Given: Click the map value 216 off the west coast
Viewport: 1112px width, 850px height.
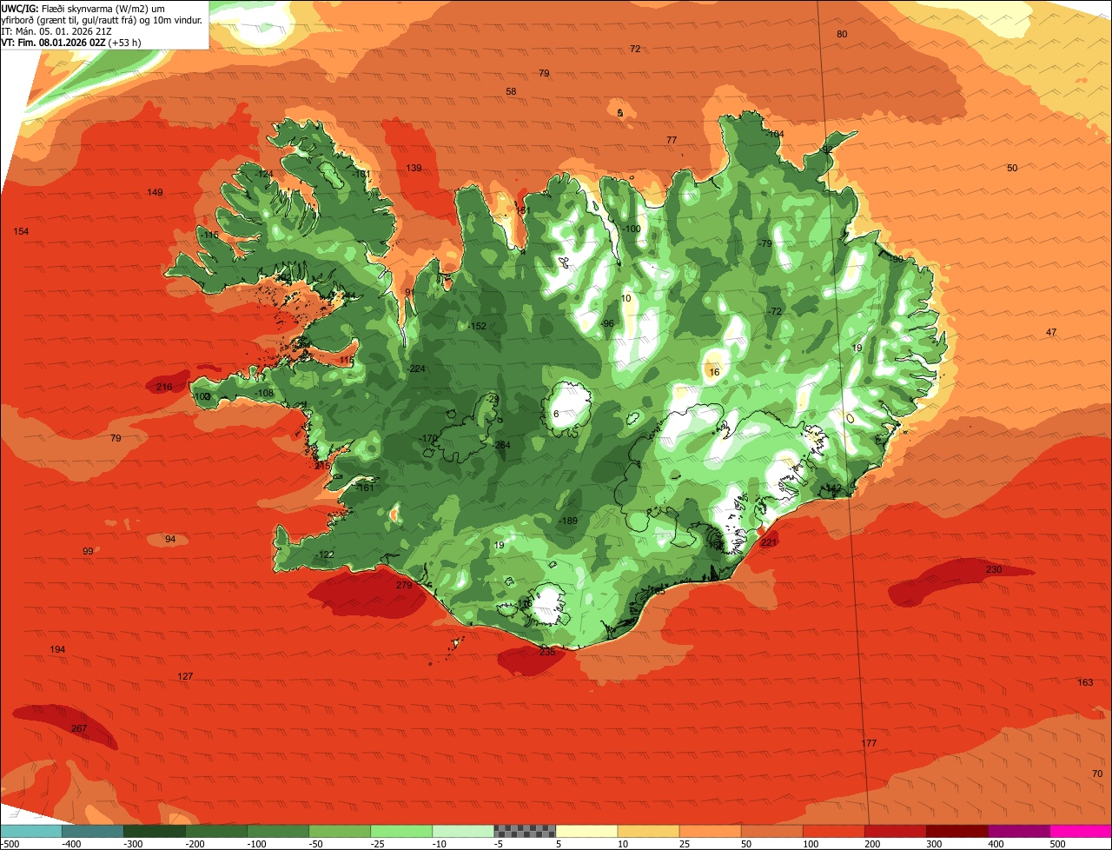Looking at the screenshot, I should 164,387.
